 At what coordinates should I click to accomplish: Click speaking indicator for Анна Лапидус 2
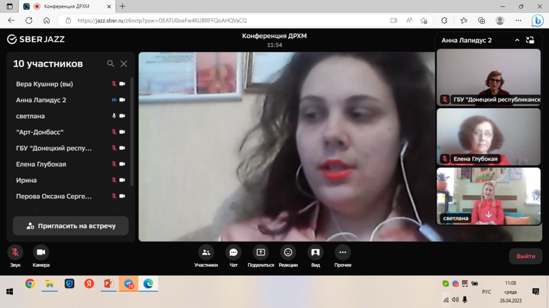click(x=114, y=100)
